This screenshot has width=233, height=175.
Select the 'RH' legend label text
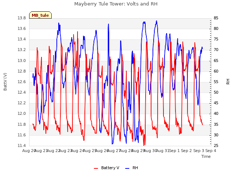135,168
